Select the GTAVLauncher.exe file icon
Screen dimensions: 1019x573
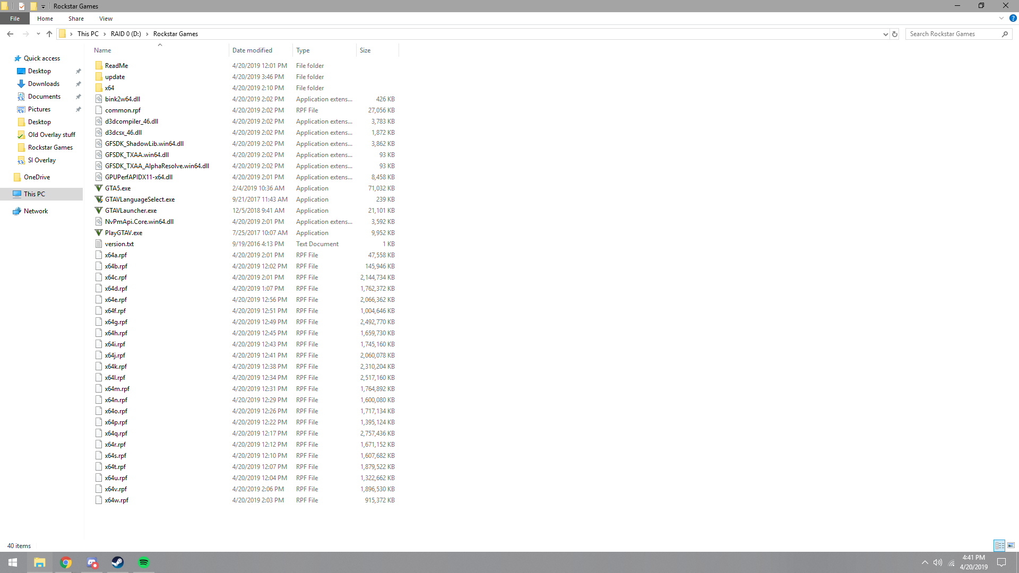(99, 211)
